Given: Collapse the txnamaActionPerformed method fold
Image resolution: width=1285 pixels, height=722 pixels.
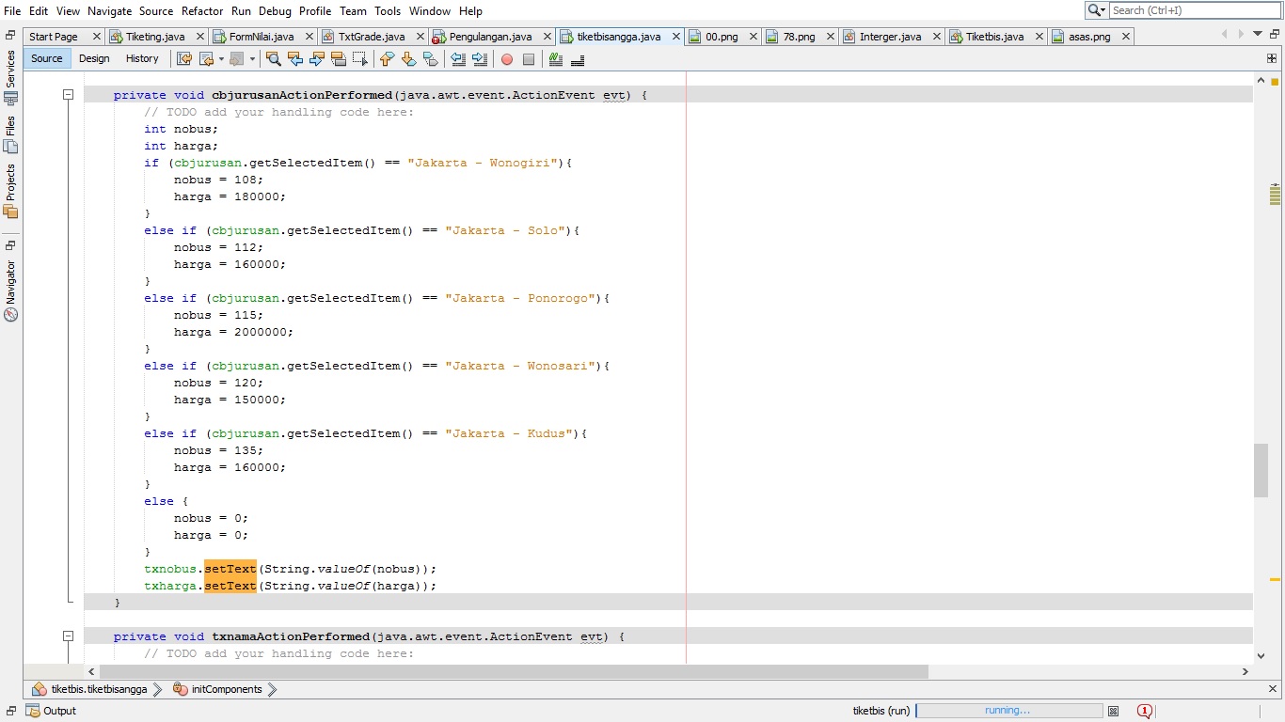Looking at the screenshot, I should pyautogui.click(x=68, y=636).
